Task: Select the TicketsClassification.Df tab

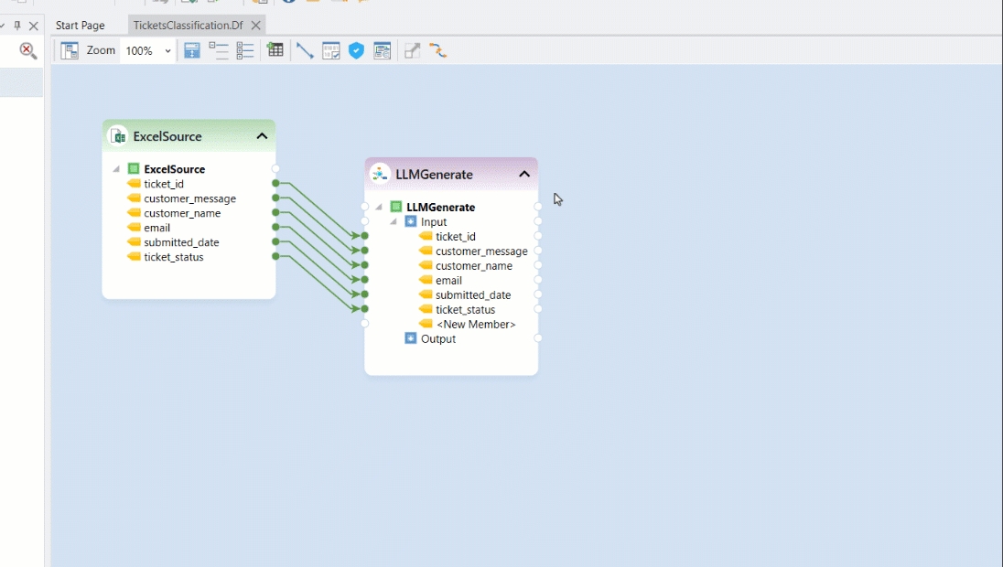Action: [188, 26]
